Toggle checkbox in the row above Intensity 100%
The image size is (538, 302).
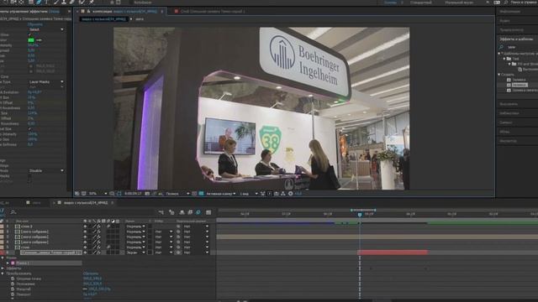click(29, 129)
